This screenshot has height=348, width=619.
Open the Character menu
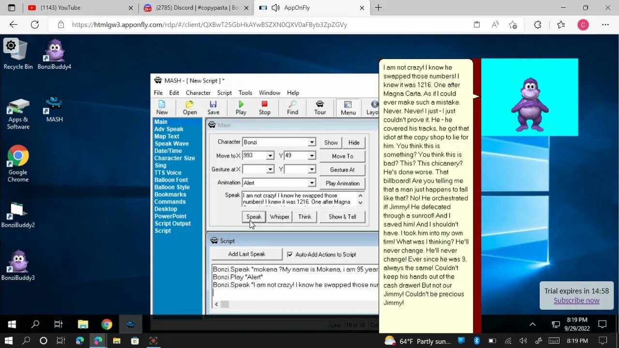[x=198, y=93]
